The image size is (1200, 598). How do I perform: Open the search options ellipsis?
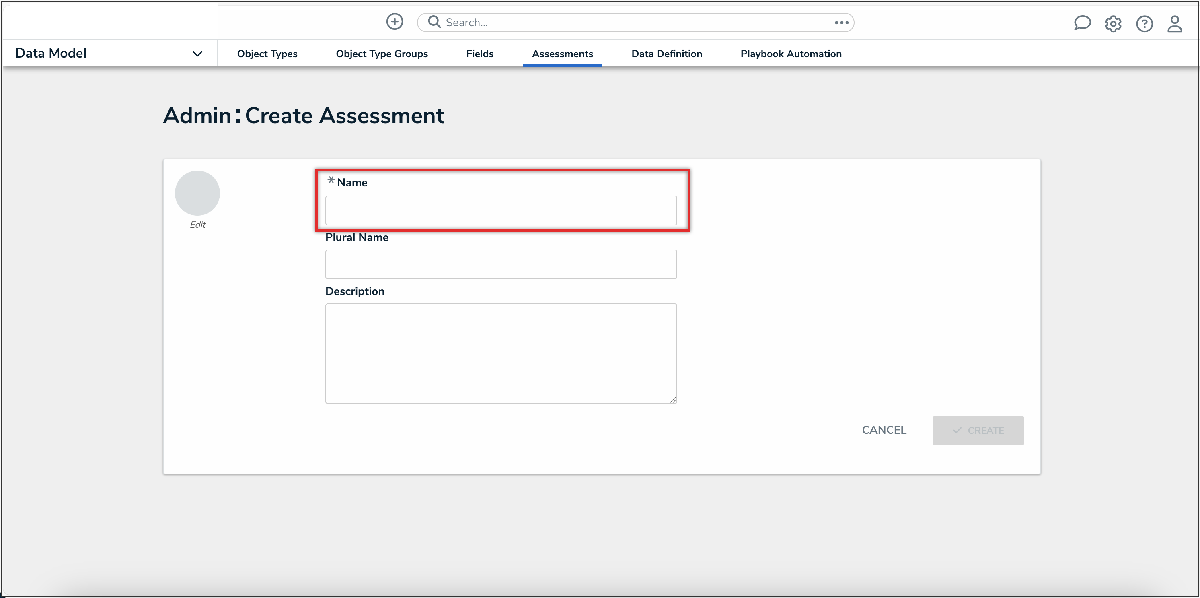click(x=841, y=23)
